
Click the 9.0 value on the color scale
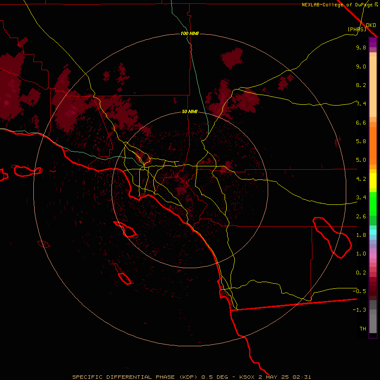pos(361,66)
